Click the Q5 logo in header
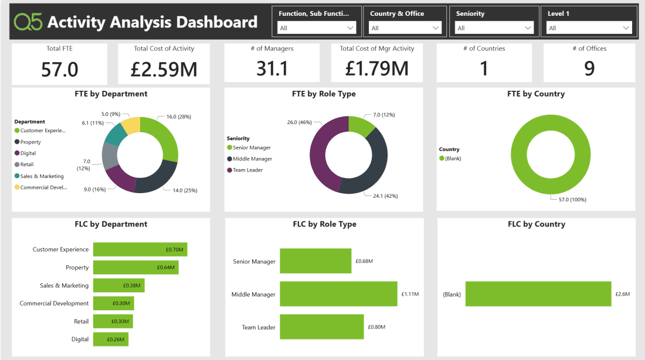The height and width of the screenshot is (360, 645). 28,22
